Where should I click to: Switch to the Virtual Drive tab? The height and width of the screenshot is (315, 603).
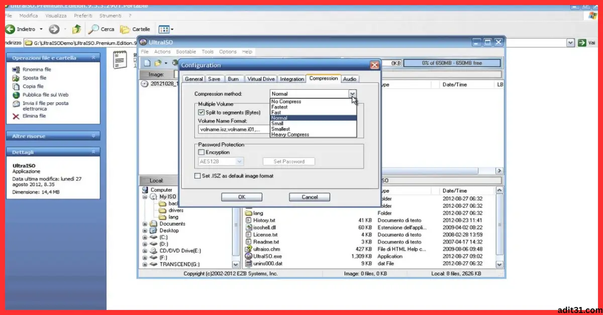pos(261,79)
